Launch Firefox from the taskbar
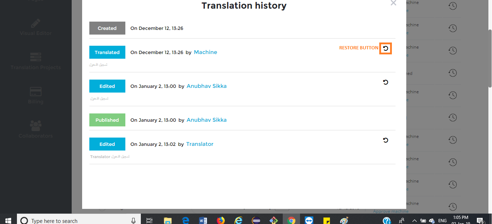The width and height of the screenshot is (492, 224). (x=221, y=220)
